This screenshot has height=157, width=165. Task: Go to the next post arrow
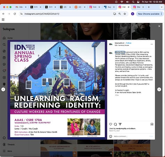159,89
